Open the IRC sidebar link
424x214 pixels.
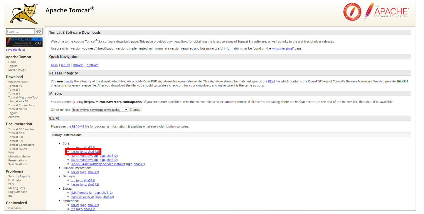coord(11,196)
